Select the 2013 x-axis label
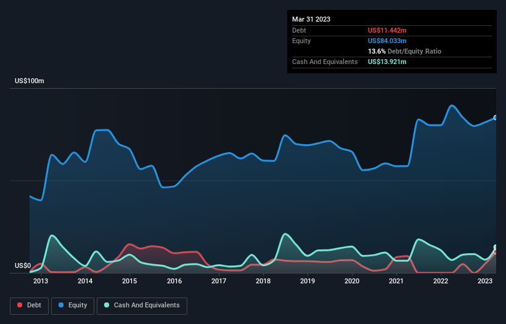Screen dimensions: 506x324 click(41, 281)
